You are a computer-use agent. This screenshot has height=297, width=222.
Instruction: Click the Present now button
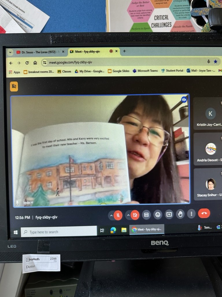tap(169, 214)
